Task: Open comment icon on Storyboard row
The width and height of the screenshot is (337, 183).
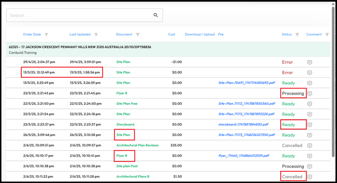Action: pos(310,125)
